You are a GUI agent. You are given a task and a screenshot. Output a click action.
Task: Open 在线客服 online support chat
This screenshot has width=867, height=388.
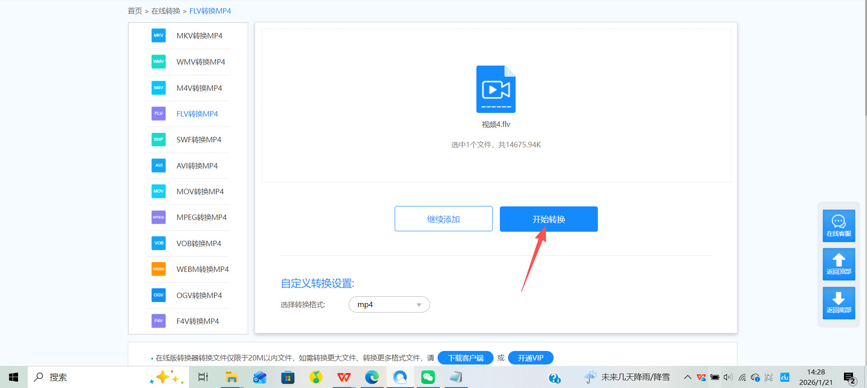tap(839, 225)
